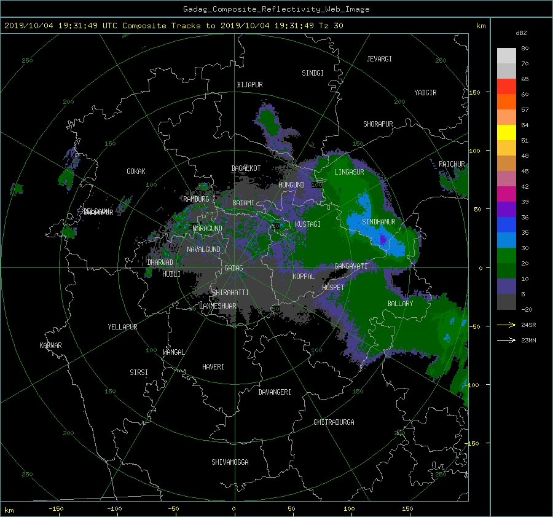Viewport: 553px width, 517px height.
Task: Click the red 60-65 dBZ legend swatch
Action: [x=506, y=87]
